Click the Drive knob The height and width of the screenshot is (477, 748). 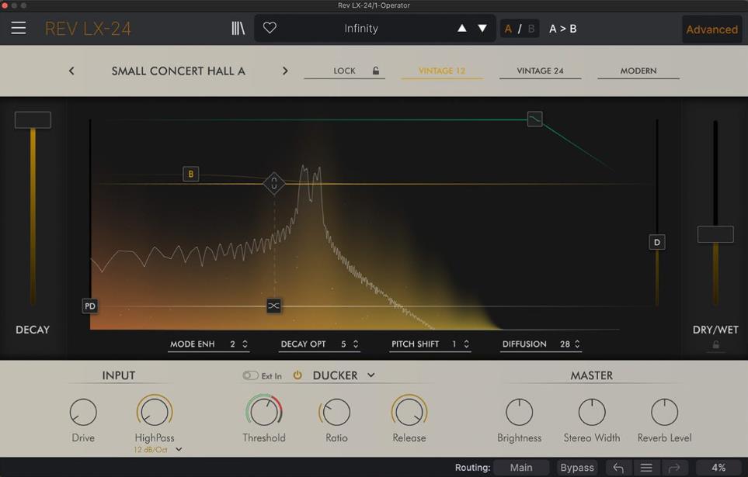83,412
